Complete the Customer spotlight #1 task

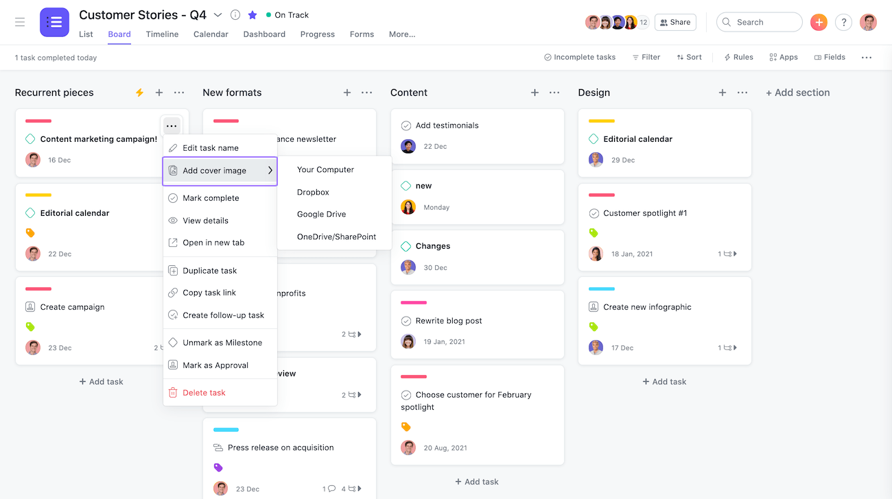coord(594,213)
